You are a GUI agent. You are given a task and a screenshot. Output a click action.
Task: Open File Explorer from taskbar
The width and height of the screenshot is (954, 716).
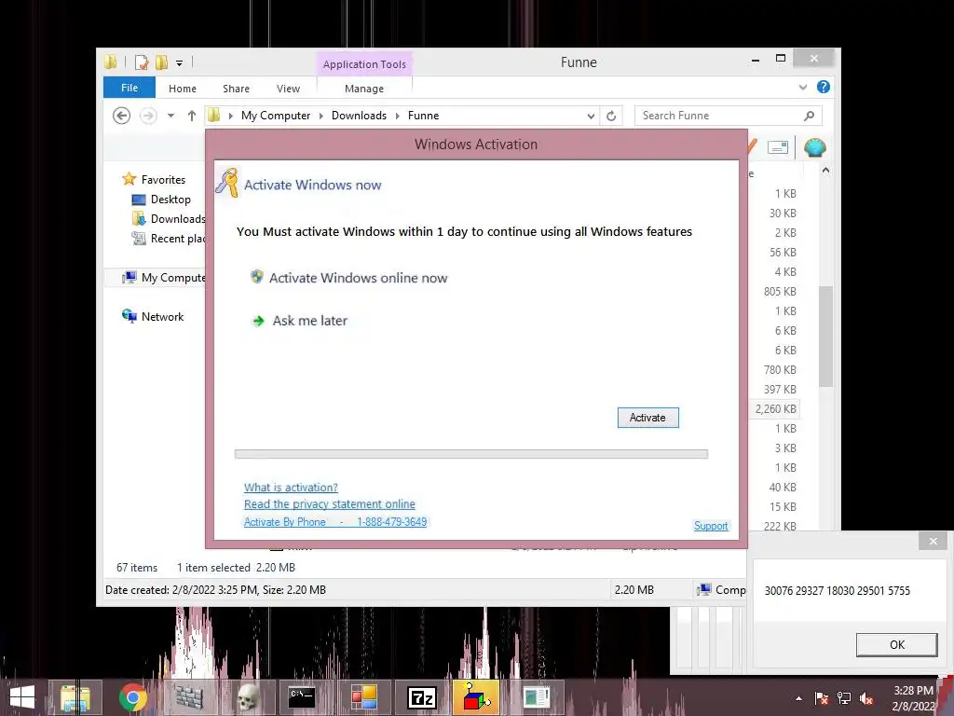tap(75, 697)
